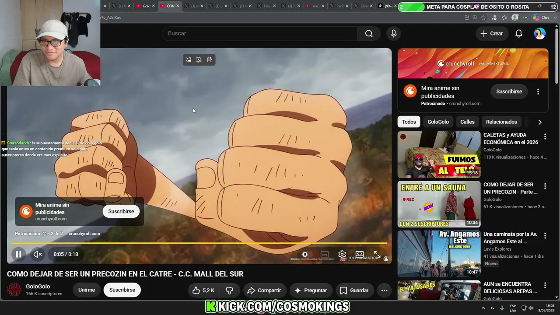The height and width of the screenshot is (315, 560).
Task: Open ad info icon beside Patrocinado
Action: pyautogui.click(x=44, y=234)
